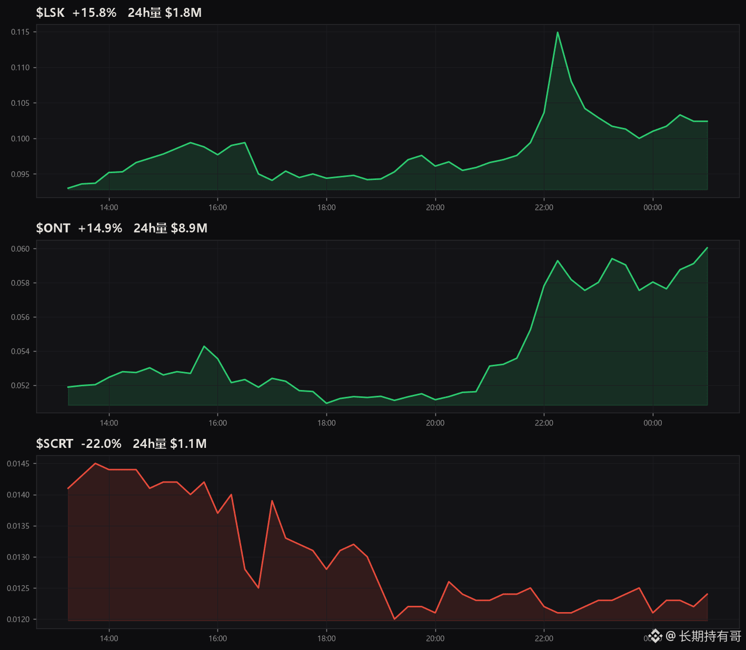Image resolution: width=746 pixels, height=650 pixels.
Task: Click the 22:00 label under SCRT chart
Action: (x=544, y=638)
